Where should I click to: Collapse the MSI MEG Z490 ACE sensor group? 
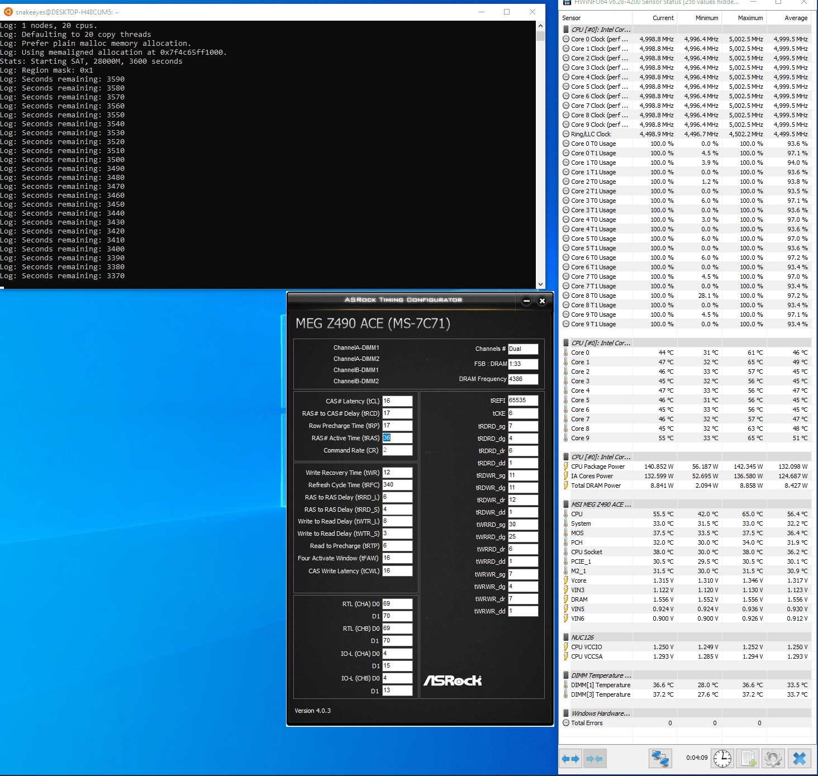[x=566, y=504]
